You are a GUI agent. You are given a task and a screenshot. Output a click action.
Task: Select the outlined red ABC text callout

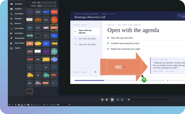point(30,51)
